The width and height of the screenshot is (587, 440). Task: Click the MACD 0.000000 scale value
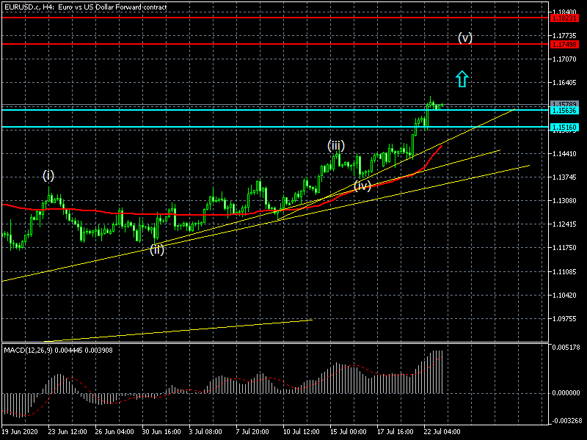pyautogui.click(x=567, y=393)
